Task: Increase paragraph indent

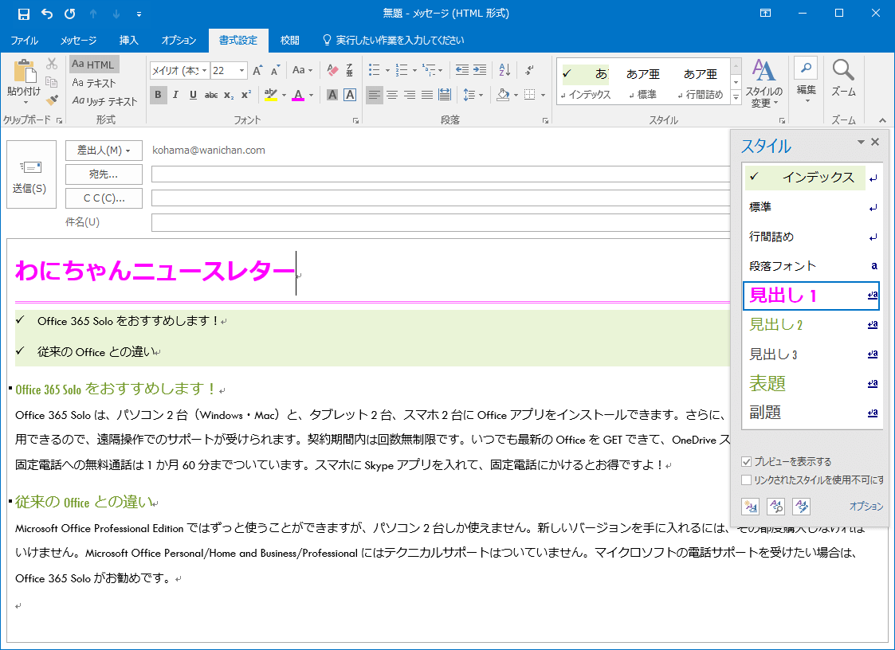Action: pyautogui.click(x=480, y=70)
